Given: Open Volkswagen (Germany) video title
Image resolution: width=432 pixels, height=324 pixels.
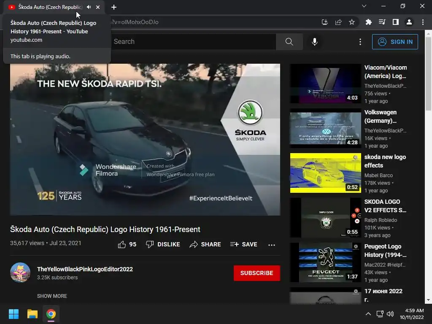Looking at the screenshot, I should [381, 116].
